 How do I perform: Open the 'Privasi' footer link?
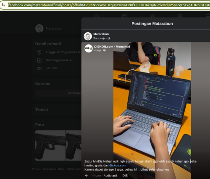click(x=36, y=169)
